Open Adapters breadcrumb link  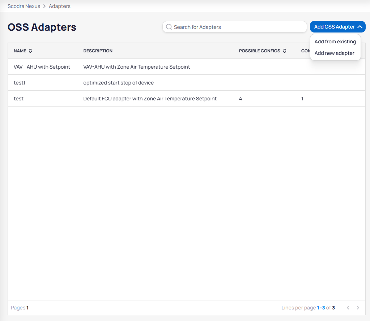tap(60, 6)
